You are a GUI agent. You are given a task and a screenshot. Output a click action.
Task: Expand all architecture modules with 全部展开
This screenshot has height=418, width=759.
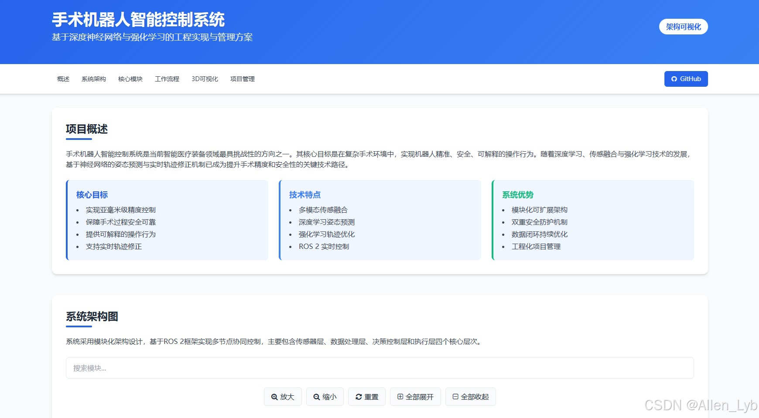point(415,397)
